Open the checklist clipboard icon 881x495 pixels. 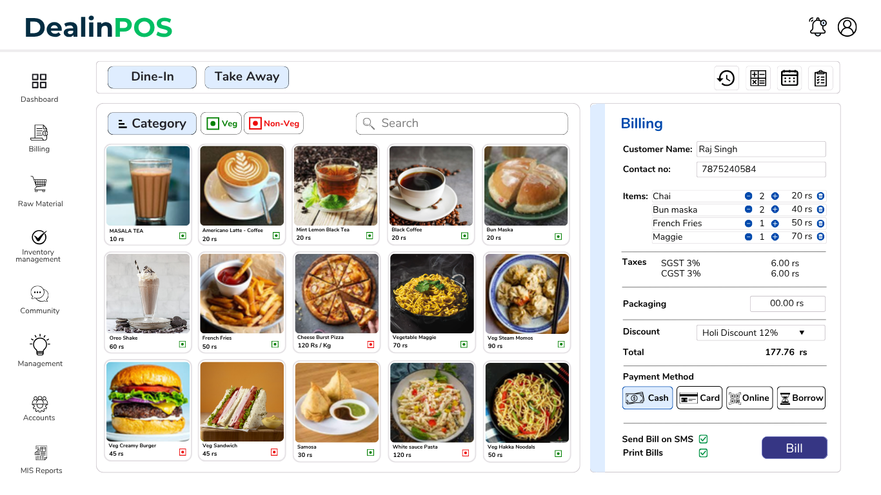click(820, 78)
